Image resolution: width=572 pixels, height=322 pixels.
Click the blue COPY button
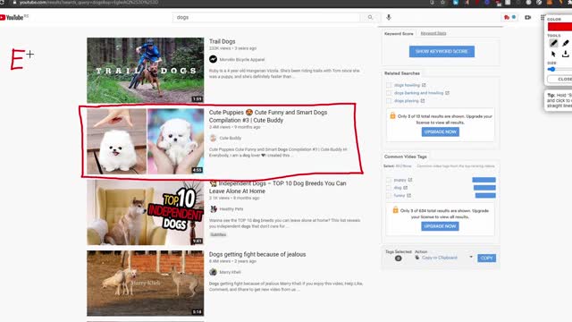486,258
